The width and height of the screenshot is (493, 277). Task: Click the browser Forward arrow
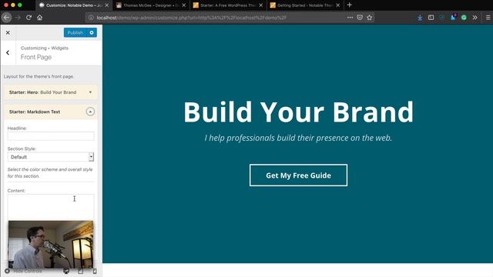pos(18,18)
